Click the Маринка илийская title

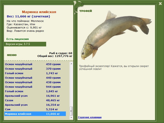point(39,12)
